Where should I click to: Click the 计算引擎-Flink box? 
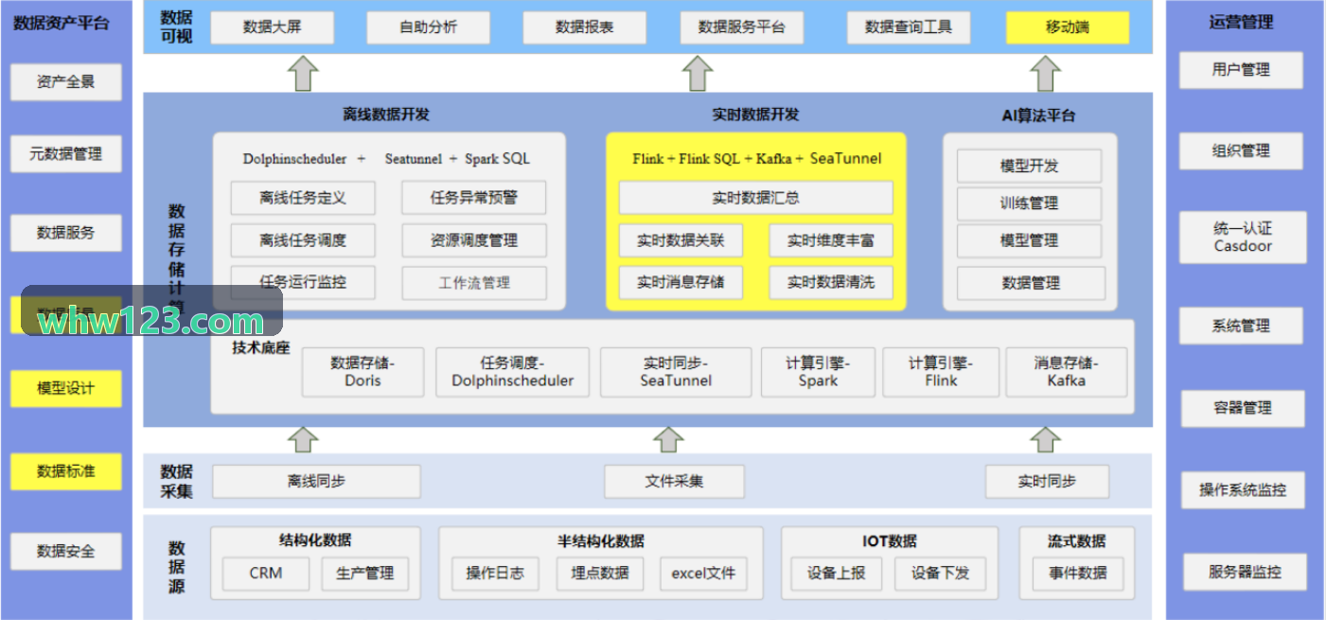[941, 372]
